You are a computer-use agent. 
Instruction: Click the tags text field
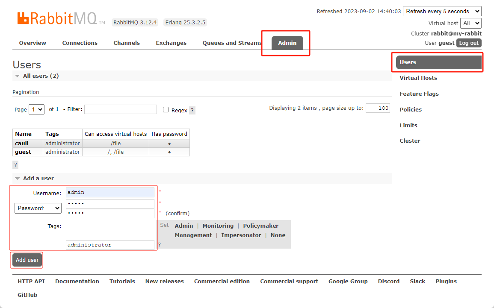pos(110,245)
